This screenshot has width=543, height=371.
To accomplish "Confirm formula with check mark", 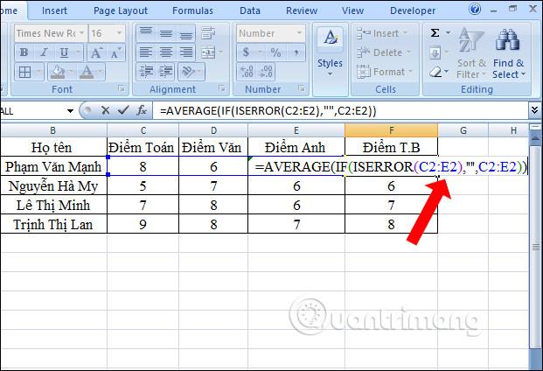I will [x=123, y=111].
